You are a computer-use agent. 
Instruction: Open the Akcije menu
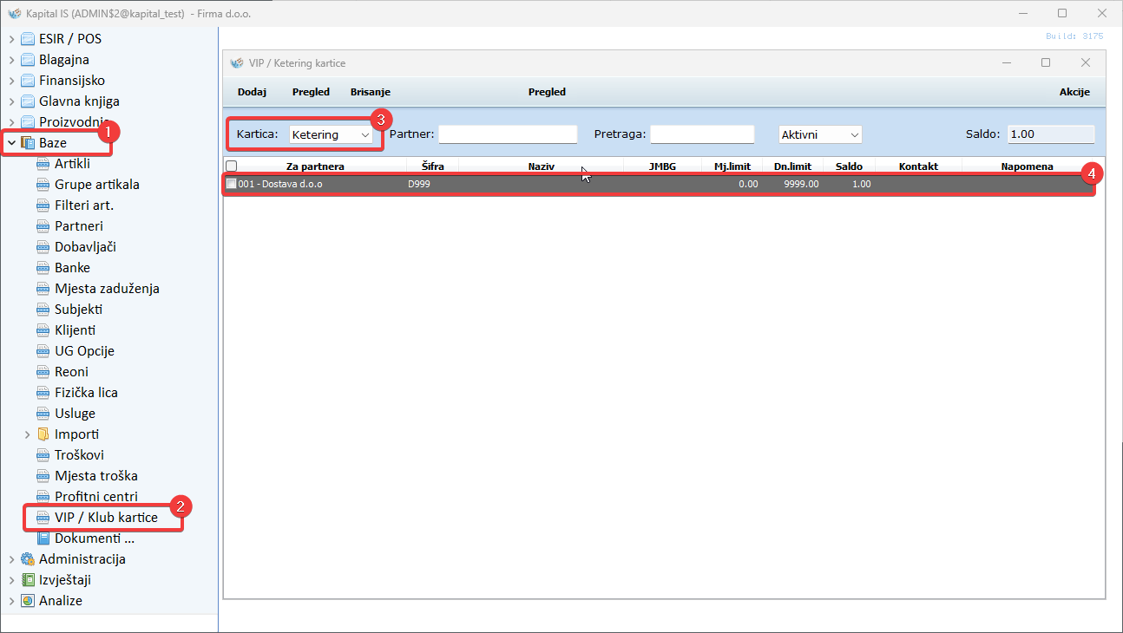click(x=1074, y=92)
